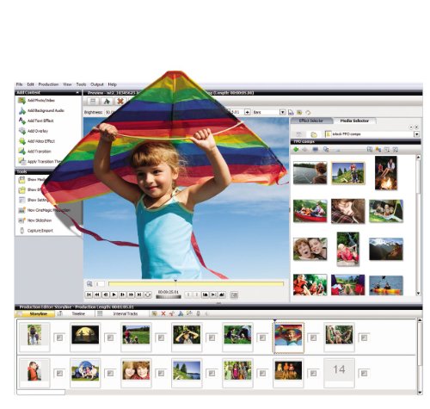This screenshot has width=430, height=409.
Task: Click the Add Photo/Video icon
Action: (x=21, y=101)
